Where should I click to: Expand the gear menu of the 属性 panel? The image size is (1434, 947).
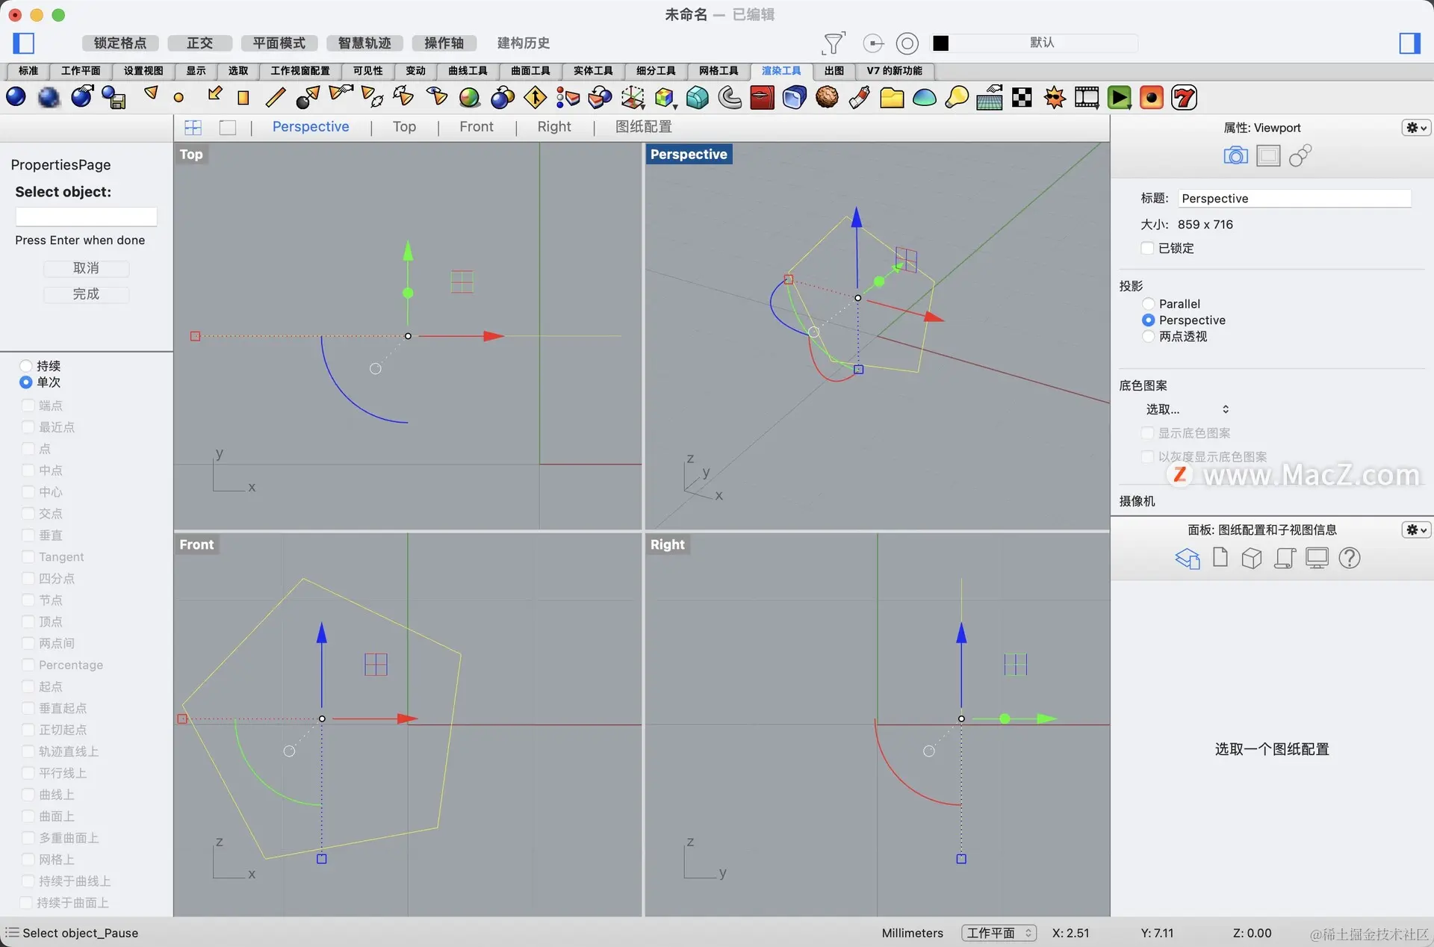click(x=1415, y=128)
